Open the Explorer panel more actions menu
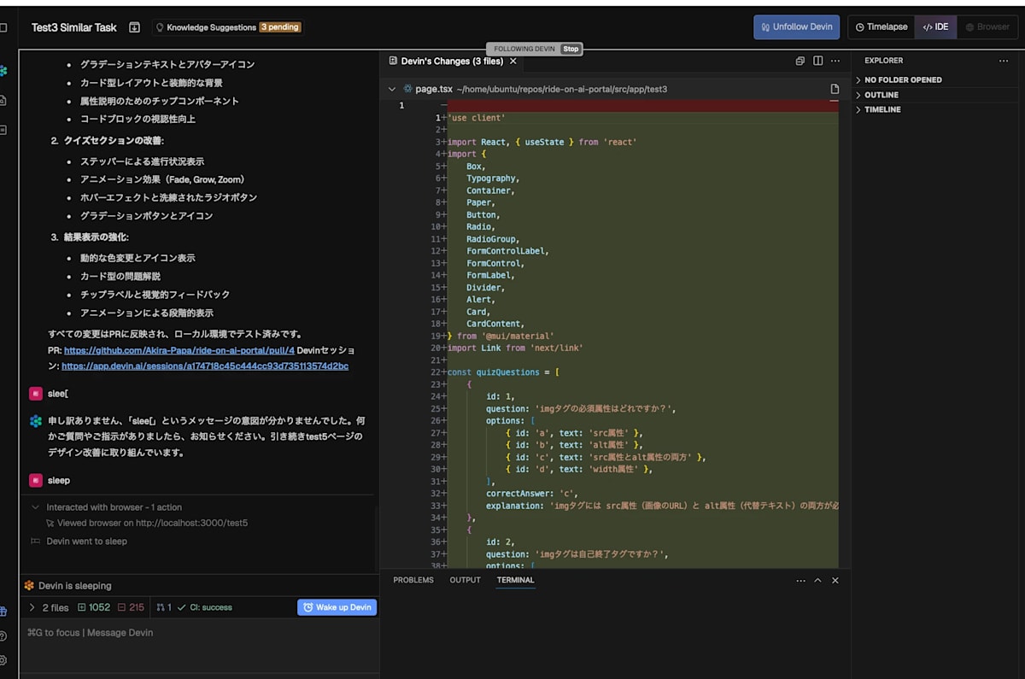1025x679 pixels. click(1004, 61)
